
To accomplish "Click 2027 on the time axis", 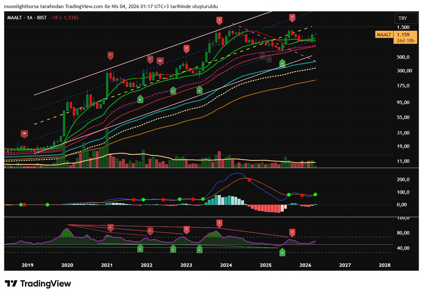I will coord(345,265).
